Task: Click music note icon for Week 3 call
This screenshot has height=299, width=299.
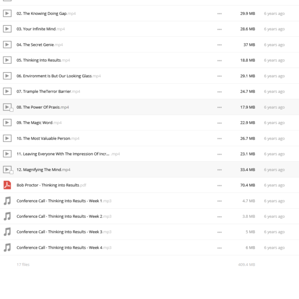Action: pyautogui.click(x=7, y=232)
